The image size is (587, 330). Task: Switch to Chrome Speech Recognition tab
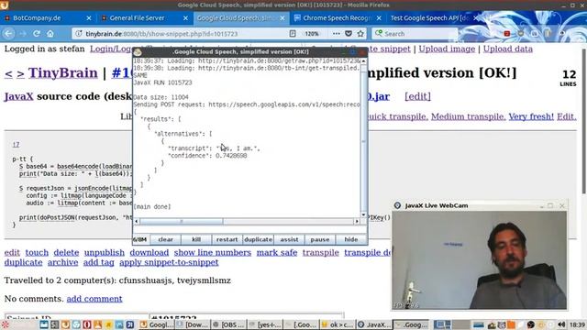[337, 18]
